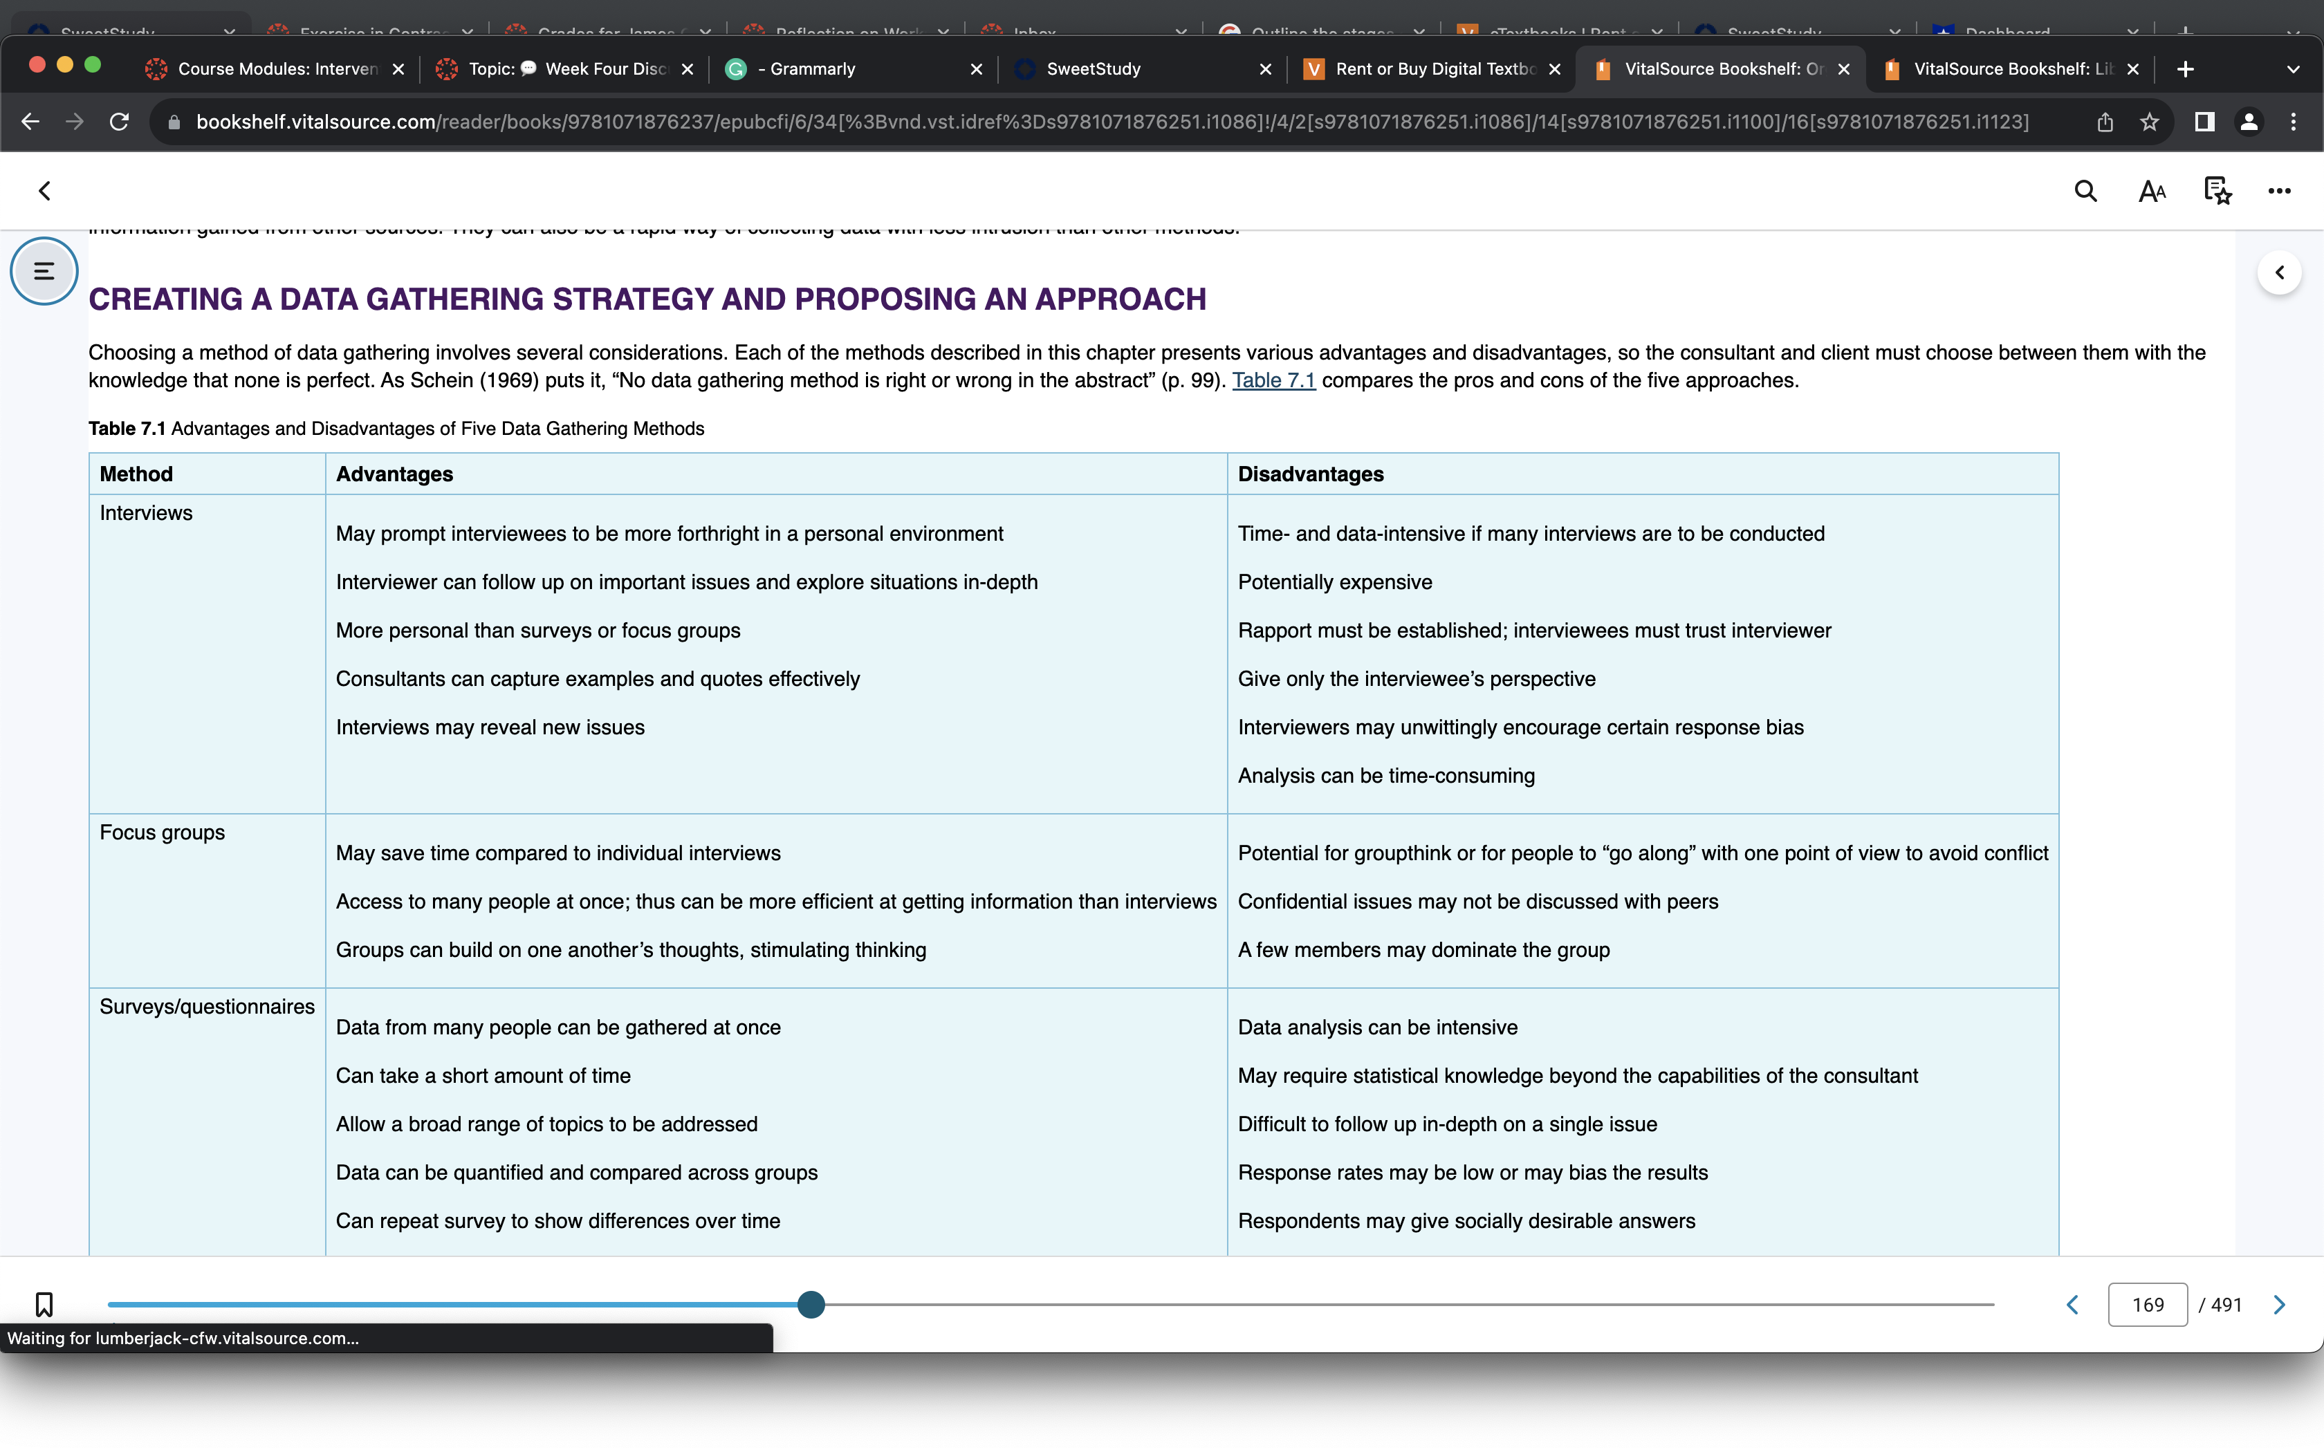Go back using the reader's back chevron
2324x1452 pixels.
(x=44, y=191)
